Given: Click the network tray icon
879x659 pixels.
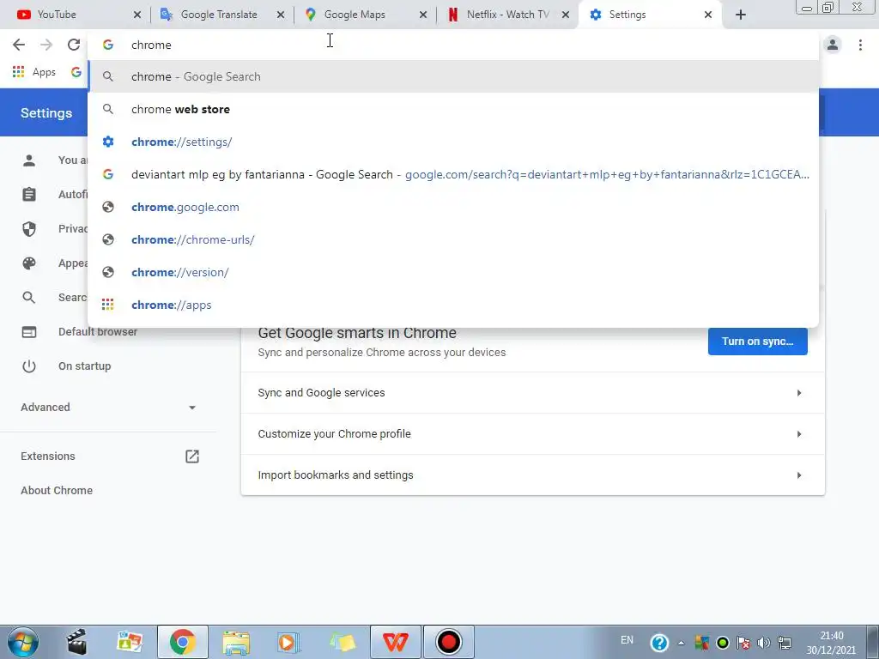Looking at the screenshot, I should point(785,643).
